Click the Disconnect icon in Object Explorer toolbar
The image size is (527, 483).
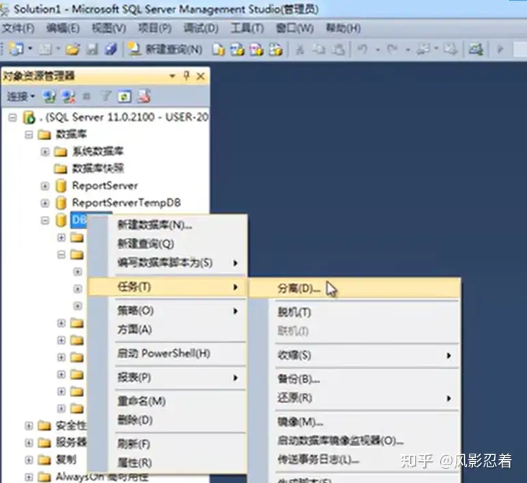click(68, 97)
